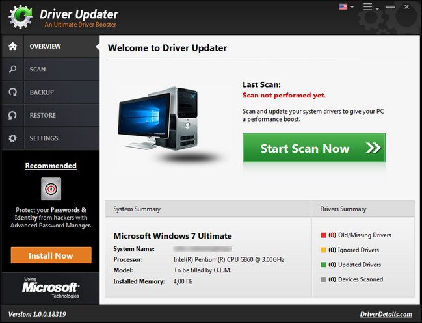Click the Install Now button

coord(51,255)
